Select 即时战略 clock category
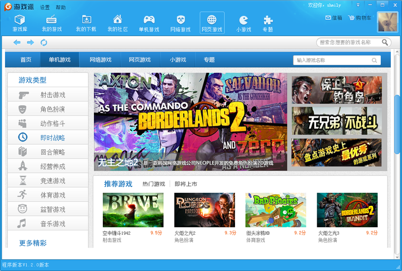 [x=48, y=138]
